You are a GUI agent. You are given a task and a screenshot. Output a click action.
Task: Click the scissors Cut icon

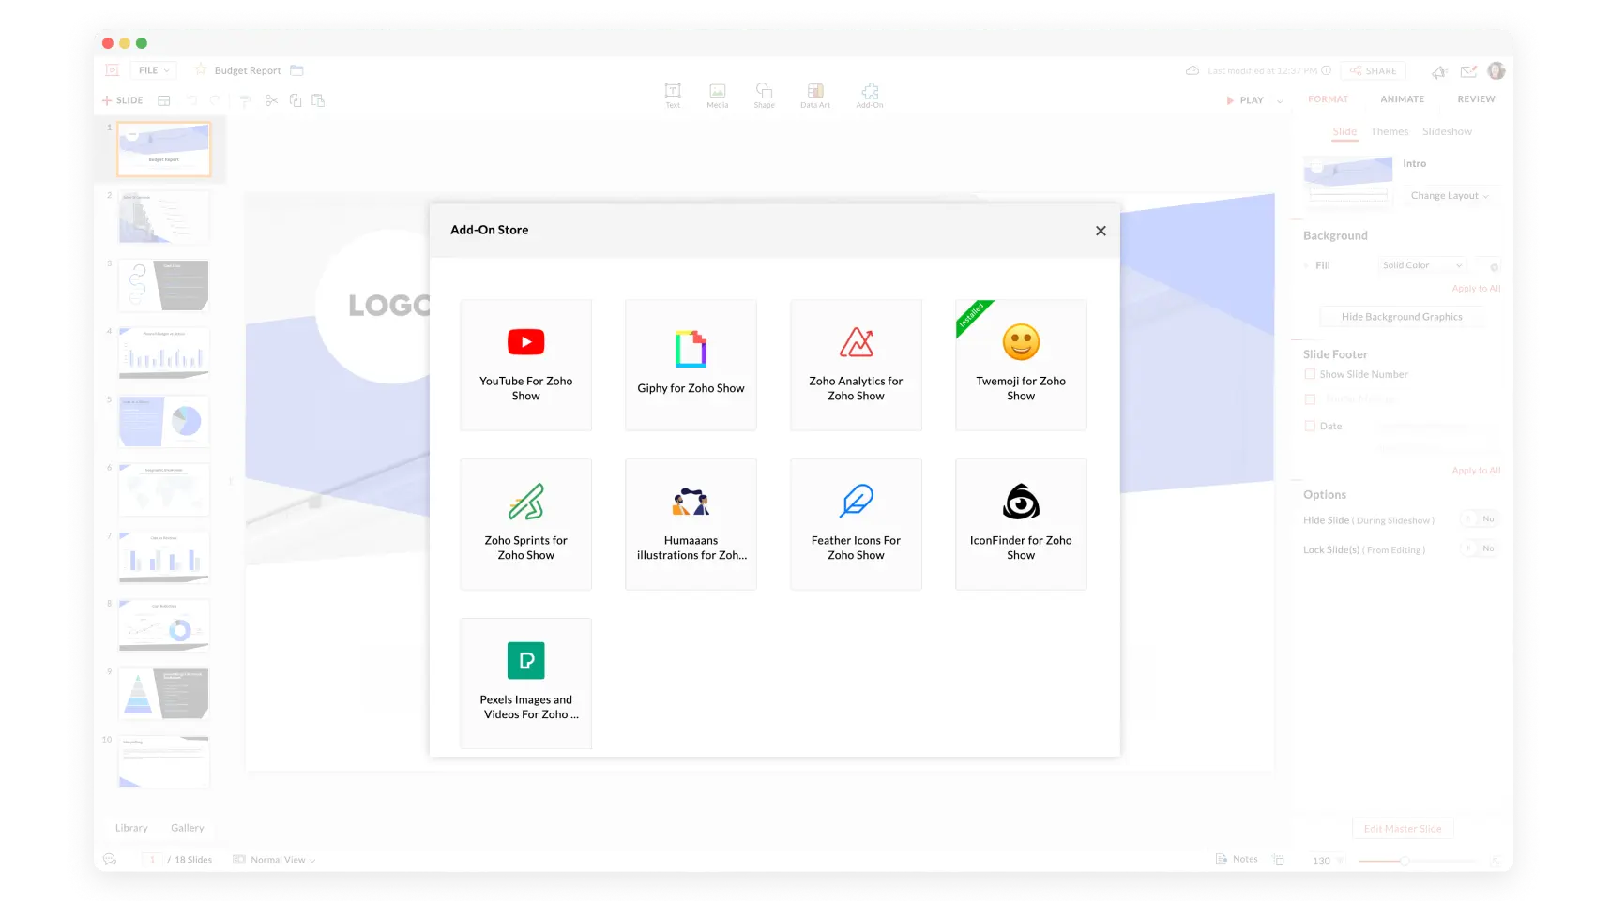(271, 100)
